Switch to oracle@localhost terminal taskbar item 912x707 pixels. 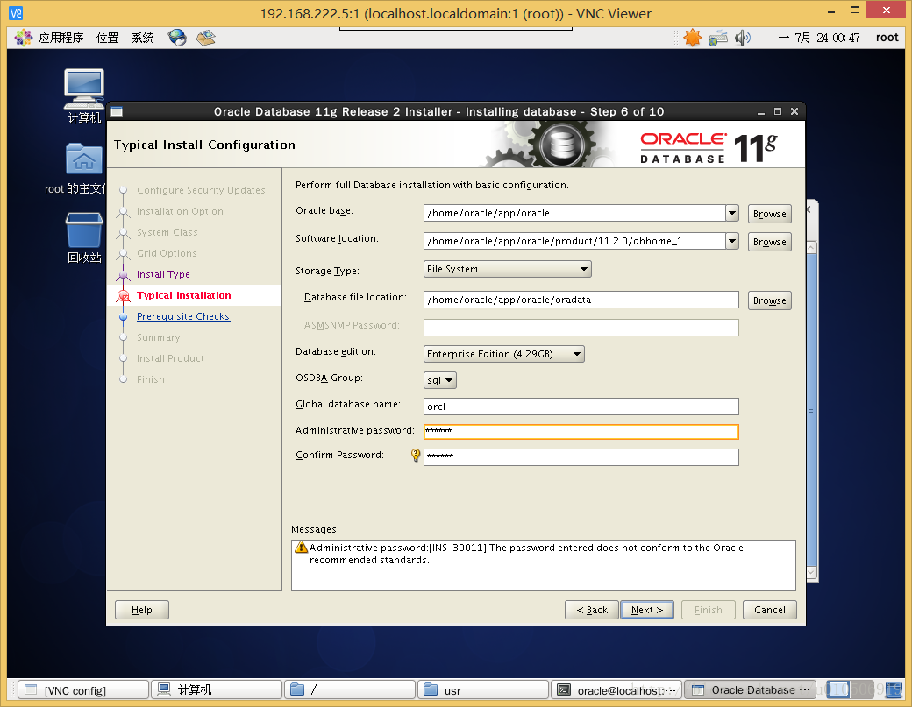pyautogui.click(x=616, y=690)
